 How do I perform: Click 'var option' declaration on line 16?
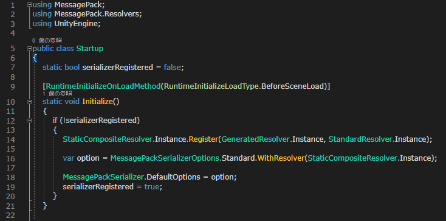pos(81,158)
